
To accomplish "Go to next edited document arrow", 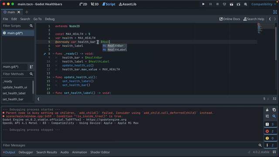I will [x=275, y=19].
